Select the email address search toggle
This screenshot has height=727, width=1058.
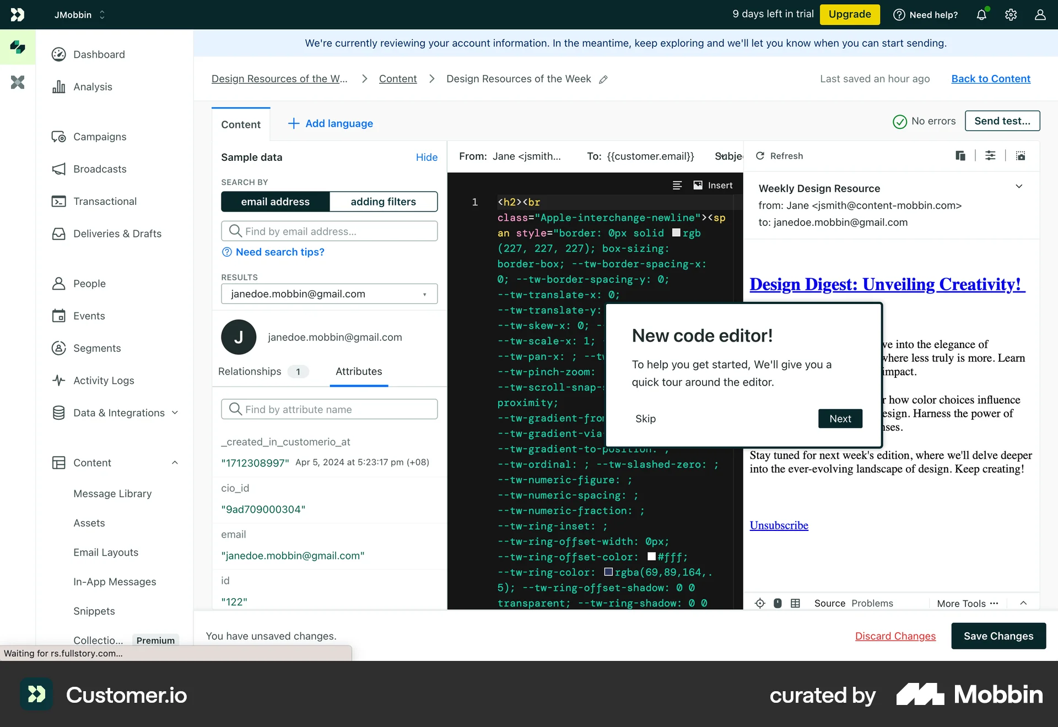coord(276,202)
